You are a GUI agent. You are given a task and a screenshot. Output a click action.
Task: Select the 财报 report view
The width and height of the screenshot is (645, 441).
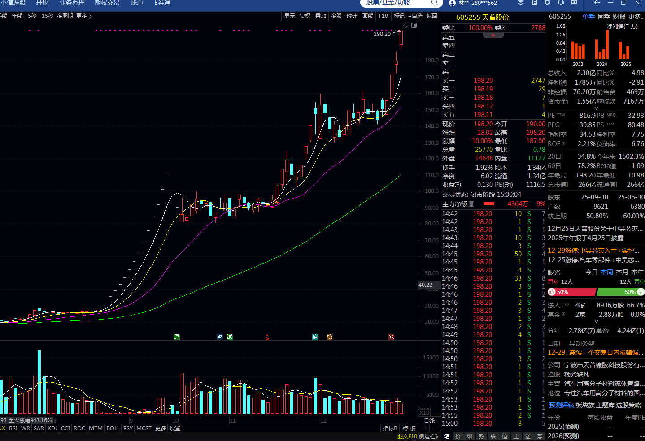click(x=619, y=16)
